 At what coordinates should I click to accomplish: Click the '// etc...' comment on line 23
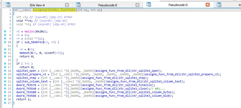coord(158,88)
